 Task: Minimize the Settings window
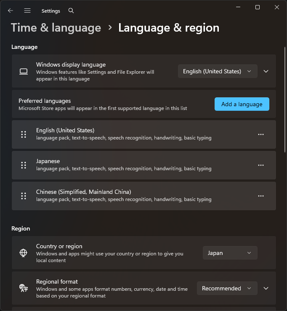238,7
